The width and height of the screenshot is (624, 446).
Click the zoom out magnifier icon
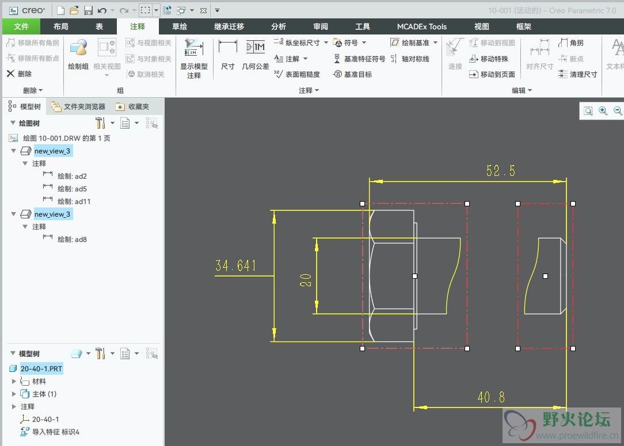tap(618, 111)
